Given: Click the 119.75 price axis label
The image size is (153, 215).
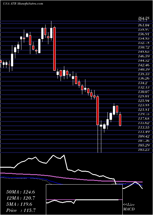Looking at the screenshot, I should 144,114.
